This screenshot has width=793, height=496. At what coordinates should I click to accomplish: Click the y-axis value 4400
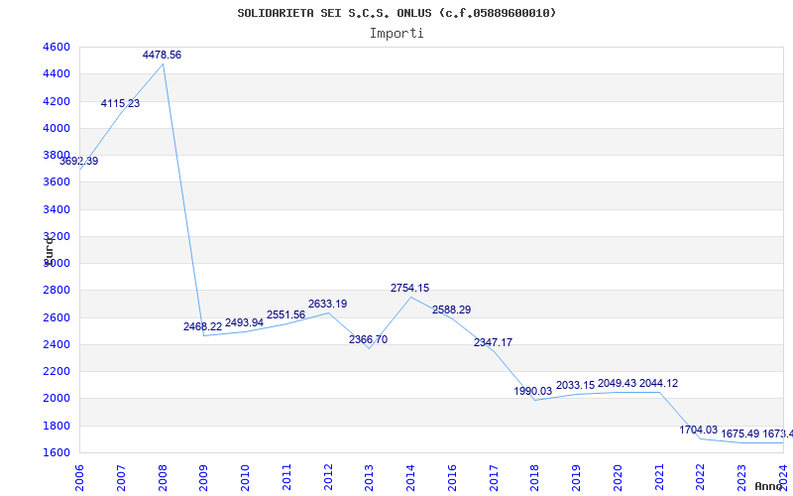[x=57, y=73]
